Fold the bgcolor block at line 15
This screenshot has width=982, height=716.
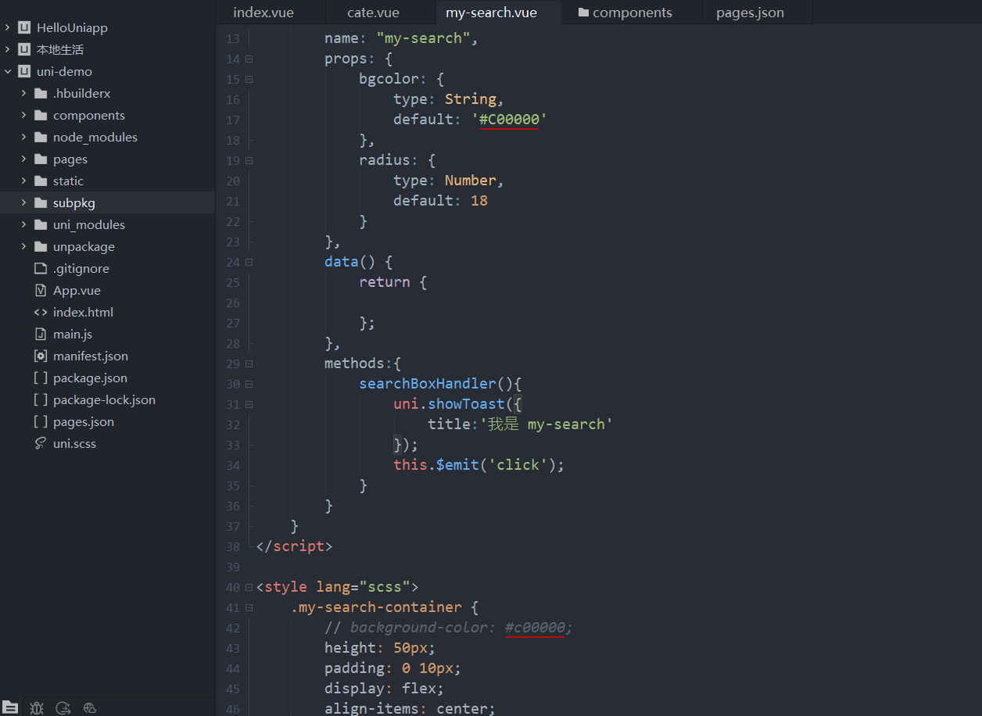[x=249, y=79]
